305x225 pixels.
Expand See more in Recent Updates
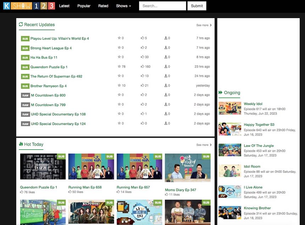coord(204,25)
